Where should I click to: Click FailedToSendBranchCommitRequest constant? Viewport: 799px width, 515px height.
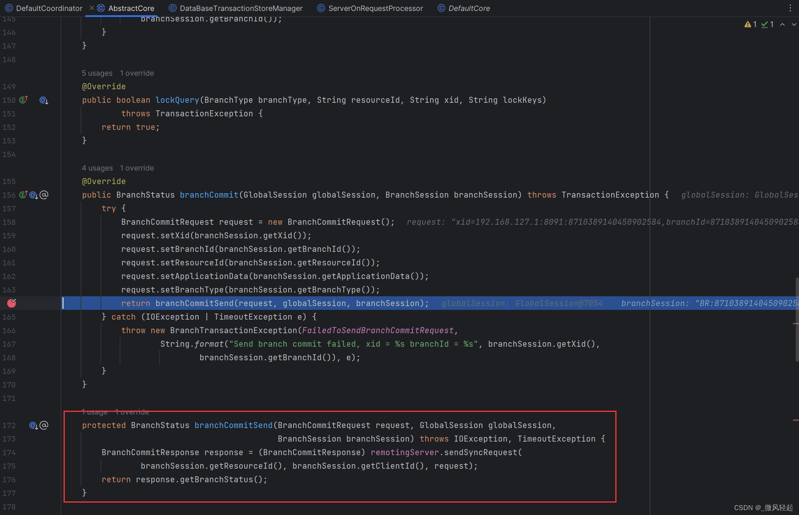[378, 331]
